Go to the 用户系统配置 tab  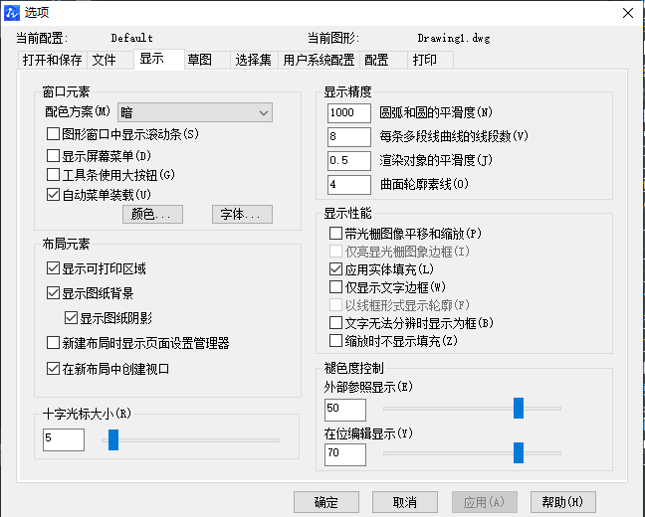point(319,60)
